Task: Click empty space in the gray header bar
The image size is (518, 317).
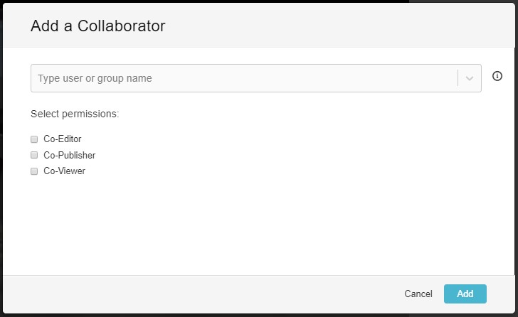Action: tap(330, 26)
